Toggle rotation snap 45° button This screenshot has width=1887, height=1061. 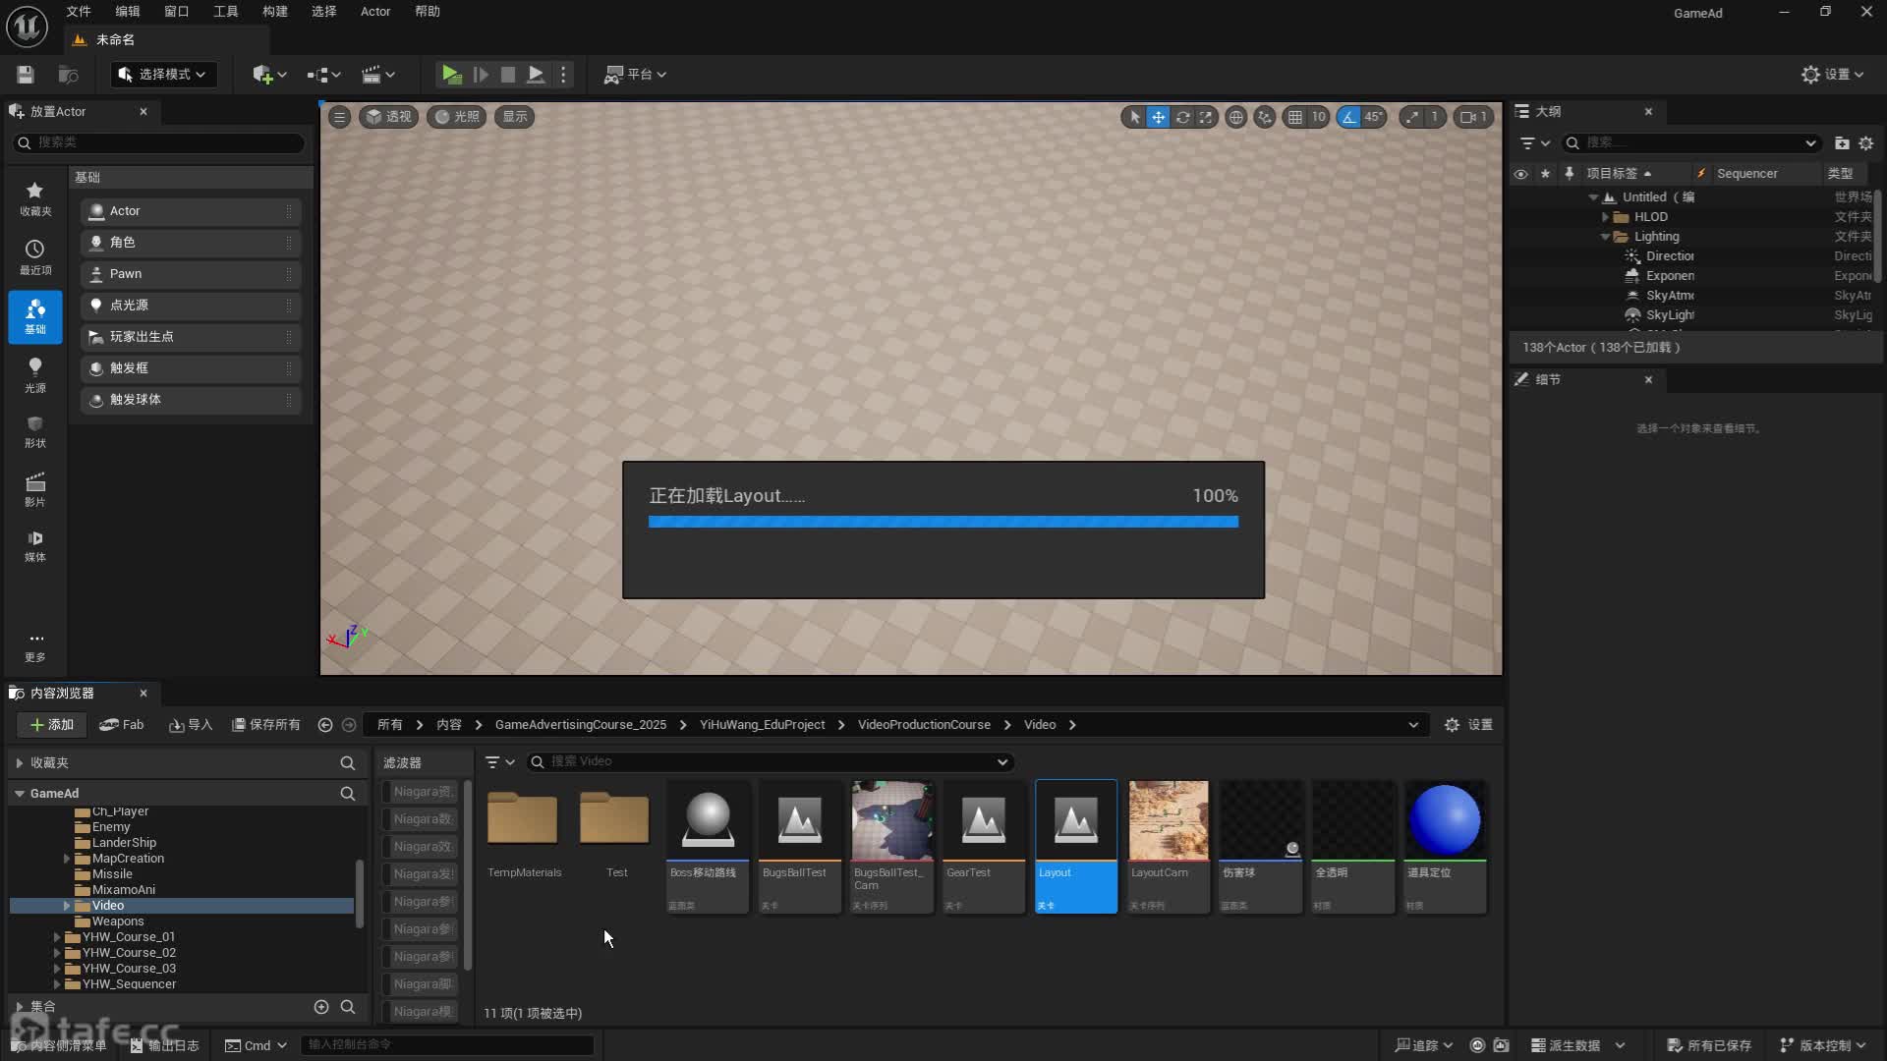pyautogui.click(x=1349, y=117)
